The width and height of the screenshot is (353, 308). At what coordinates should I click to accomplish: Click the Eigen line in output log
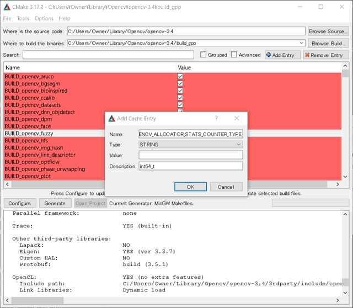(x=97, y=252)
